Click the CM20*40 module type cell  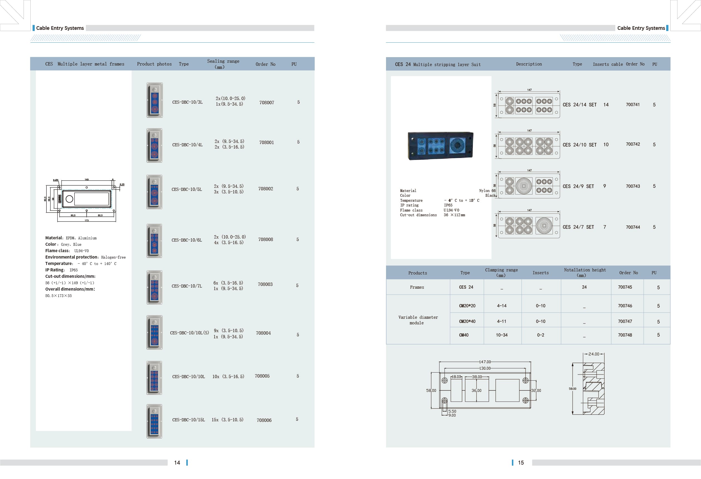tap(467, 322)
